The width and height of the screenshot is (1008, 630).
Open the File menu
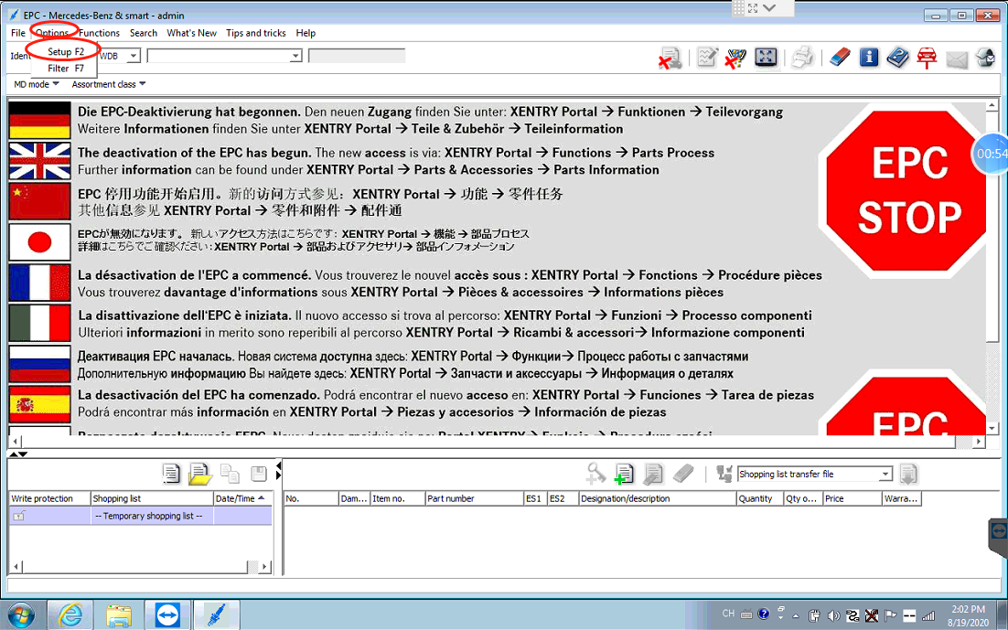pyautogui.click(x=18, y=33)
